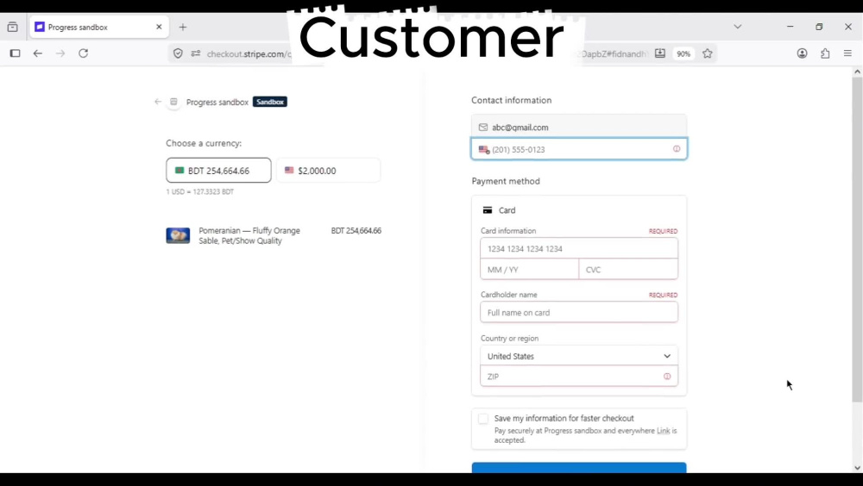863x486 pixels.
Task: Click the '1 USD = 127.3323 BDT' text
Action: 200,192
